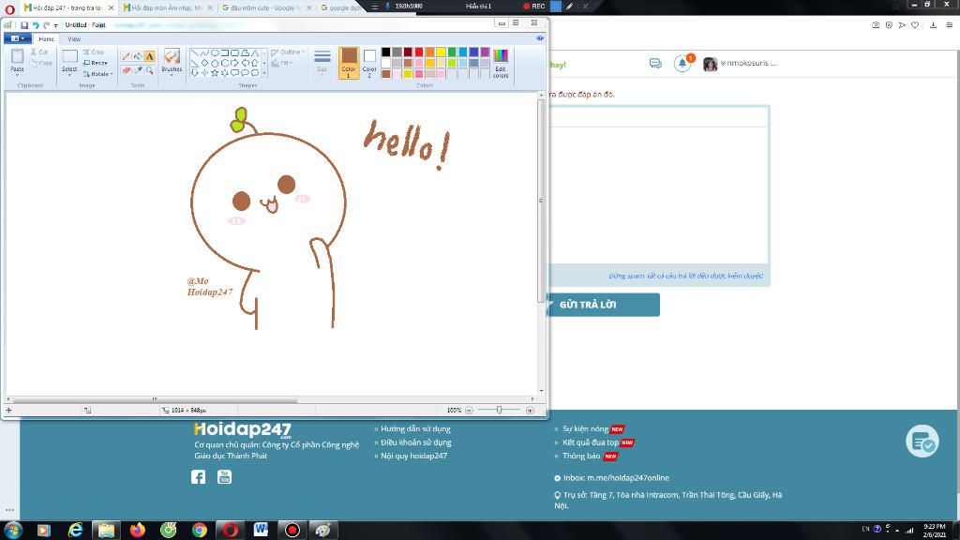
Task: Choose the oval shape in Shapes gallery
Action: [215, 53]
